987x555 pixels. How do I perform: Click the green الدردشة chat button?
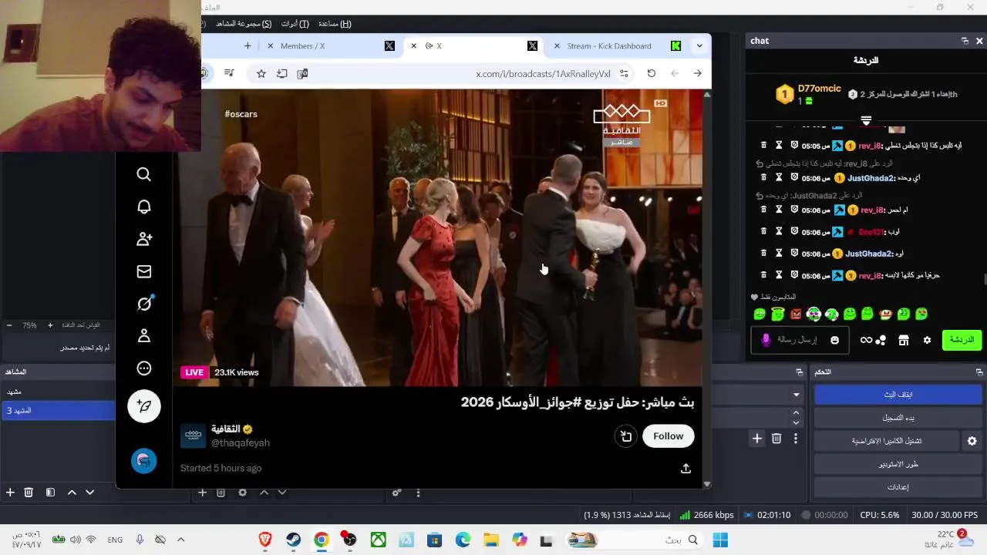click(x=962, y=340)
